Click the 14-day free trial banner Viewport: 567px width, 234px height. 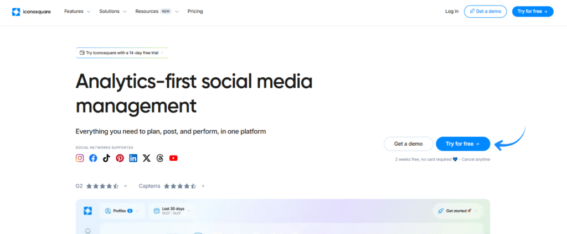click(122, 52)
